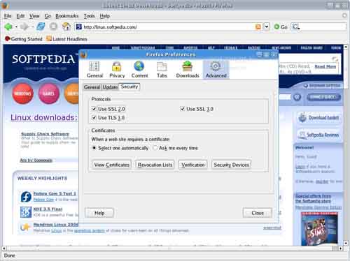This screenshot has height=261, width=350.
Task: Click the vertical scrollbar down arrow
Action: click(x=346, y=244)
